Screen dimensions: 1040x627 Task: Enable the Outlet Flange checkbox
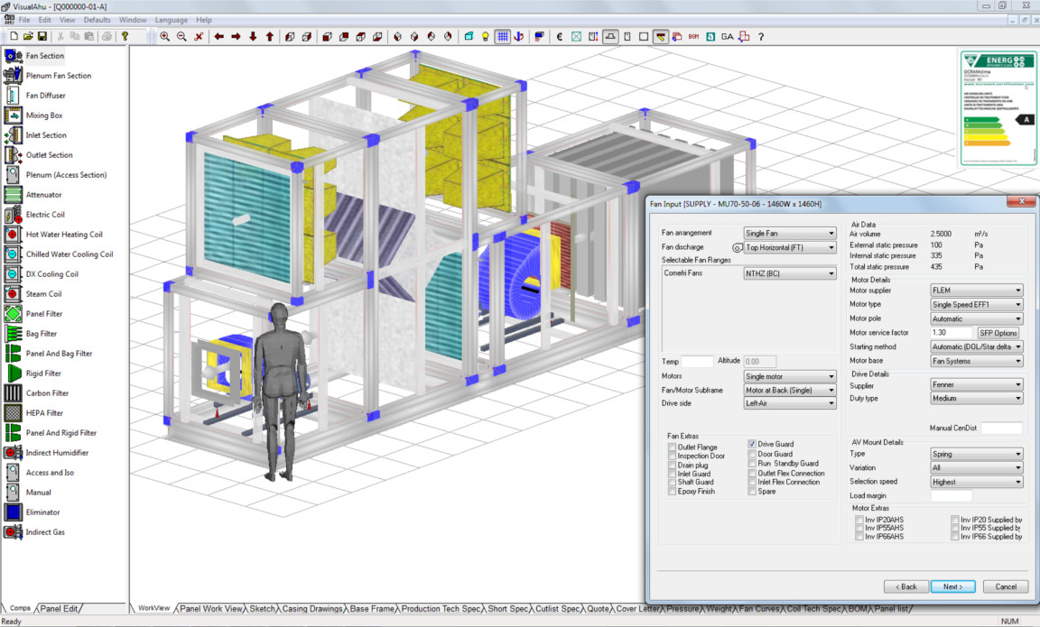pos(672,447)
